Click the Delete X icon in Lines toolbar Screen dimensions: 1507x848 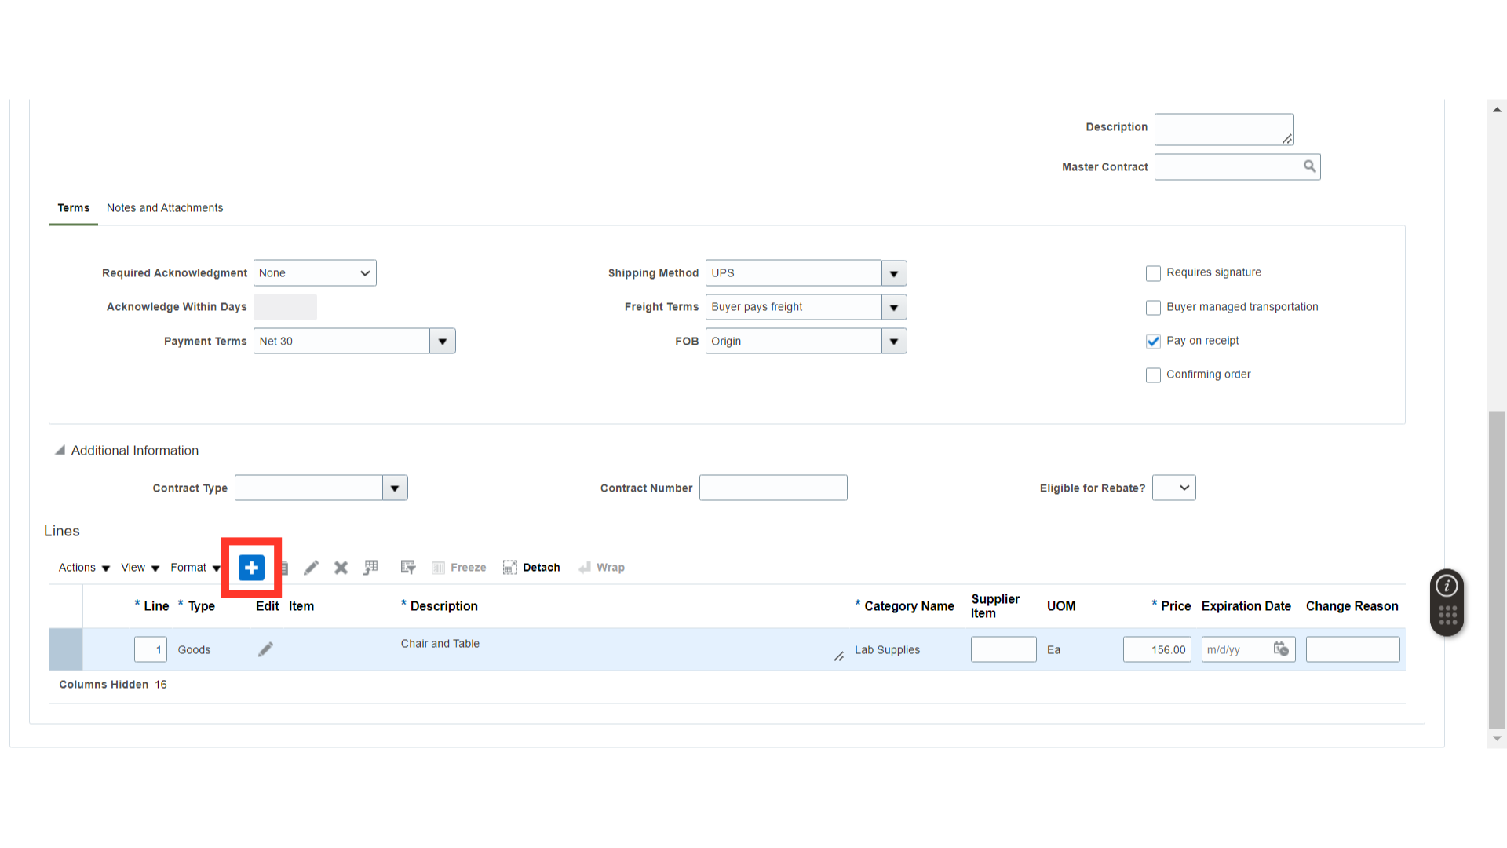click(341, 568)
